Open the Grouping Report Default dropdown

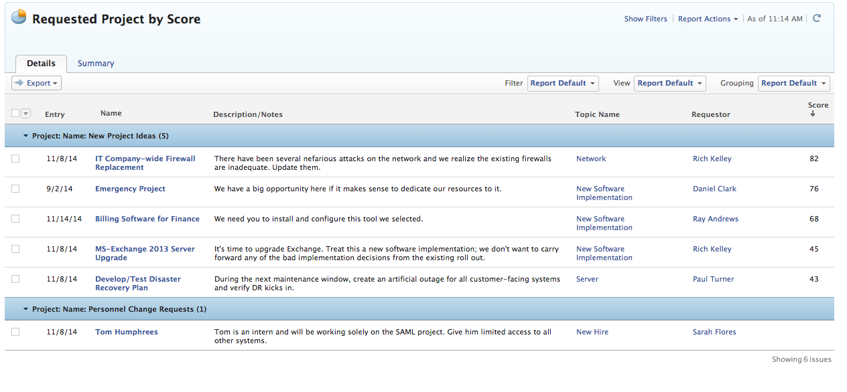(793, 83)
